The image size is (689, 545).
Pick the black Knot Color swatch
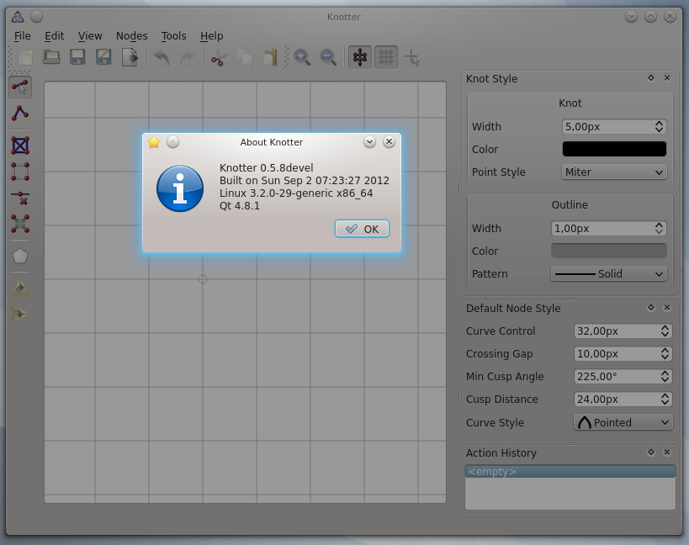coord(614,150)
